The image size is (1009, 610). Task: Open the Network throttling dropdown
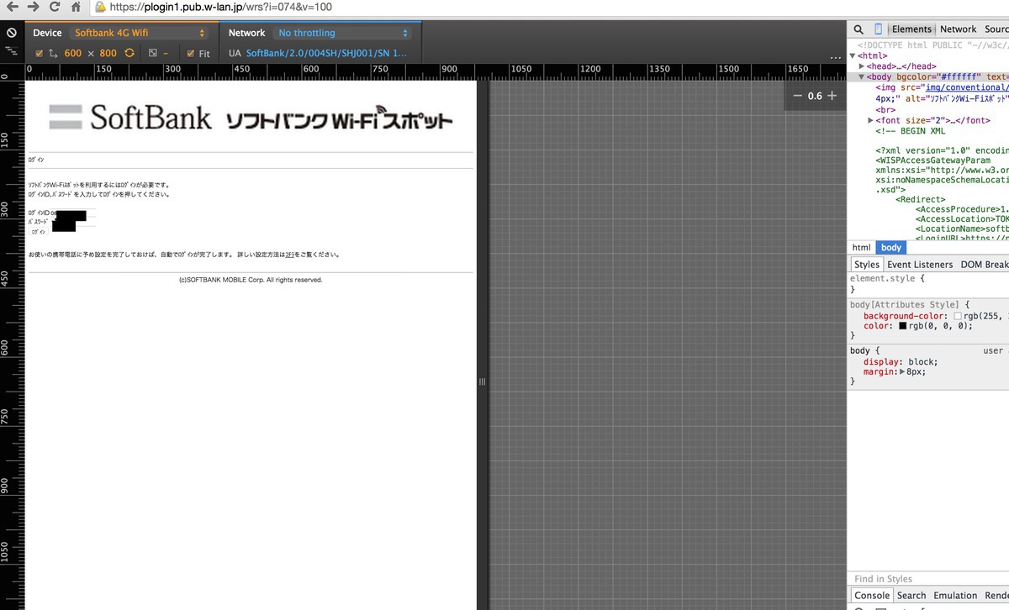coord(343,33)
